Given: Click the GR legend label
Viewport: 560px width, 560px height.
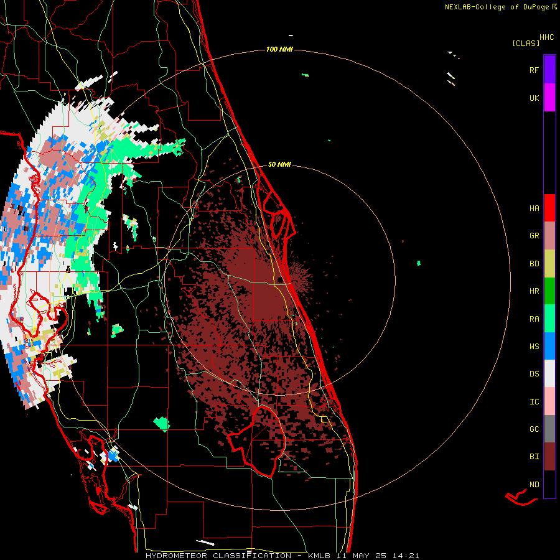Looking at the screenshot, I should pyautogui.click(x=534, y=235).
